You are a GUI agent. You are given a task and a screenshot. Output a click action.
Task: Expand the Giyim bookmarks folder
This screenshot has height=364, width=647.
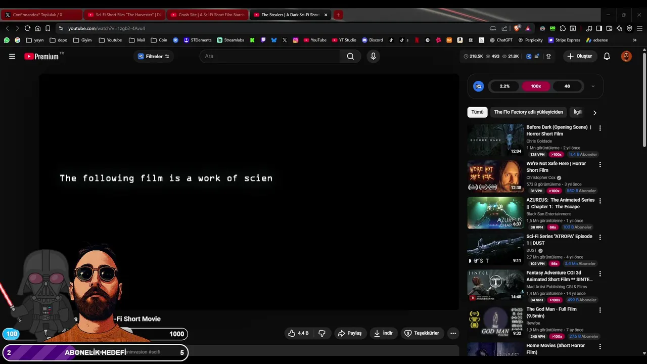point(82,40)
